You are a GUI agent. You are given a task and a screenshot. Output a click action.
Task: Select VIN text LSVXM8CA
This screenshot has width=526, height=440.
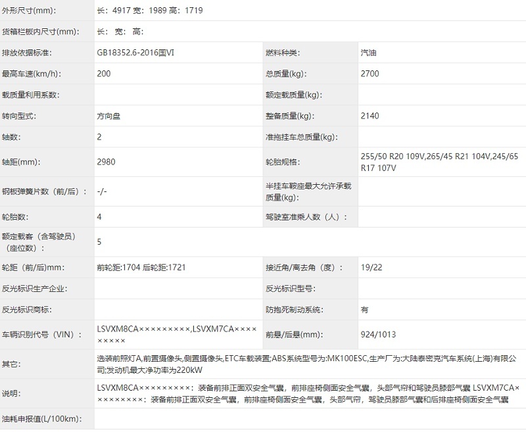[x=118, y=330]
